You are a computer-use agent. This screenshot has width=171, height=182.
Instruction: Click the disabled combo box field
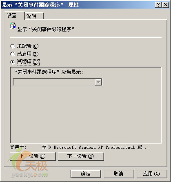(x=58, y=82)
